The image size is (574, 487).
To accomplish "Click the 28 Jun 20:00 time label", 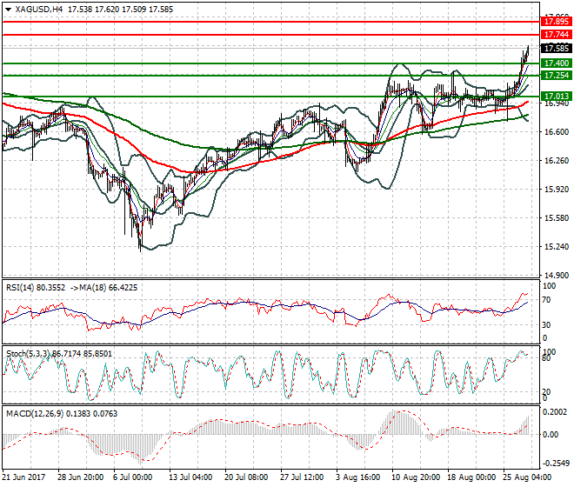I will tap(81, 477).
